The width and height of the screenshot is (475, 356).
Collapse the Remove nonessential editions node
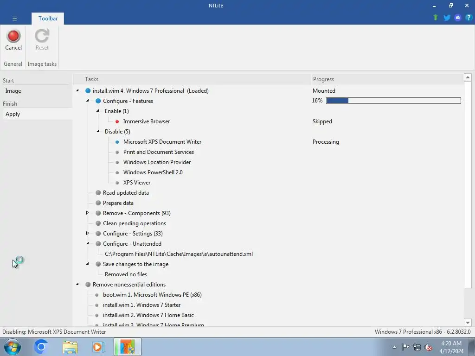[77, 284]
